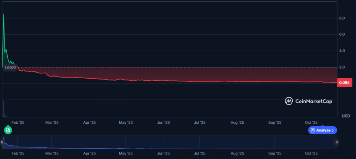The image size is (356, 159).
Task: Click the 4.0 price axis label
Action: point(342,51)
